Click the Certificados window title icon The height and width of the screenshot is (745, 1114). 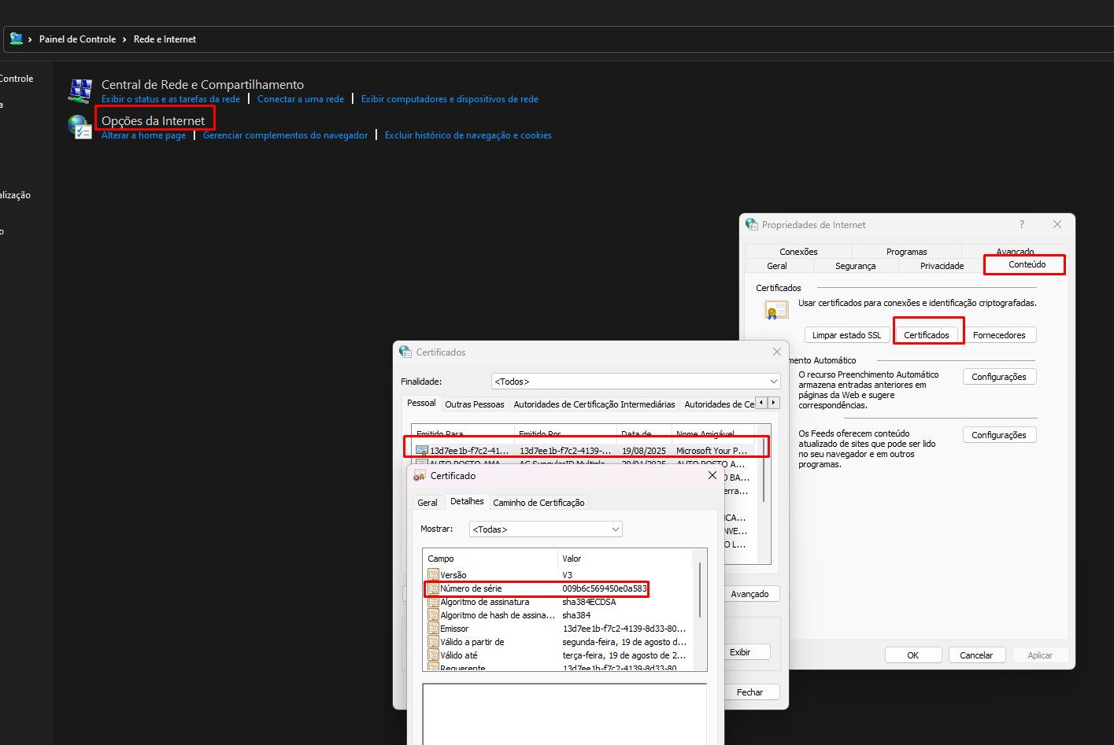coord(405,352)
